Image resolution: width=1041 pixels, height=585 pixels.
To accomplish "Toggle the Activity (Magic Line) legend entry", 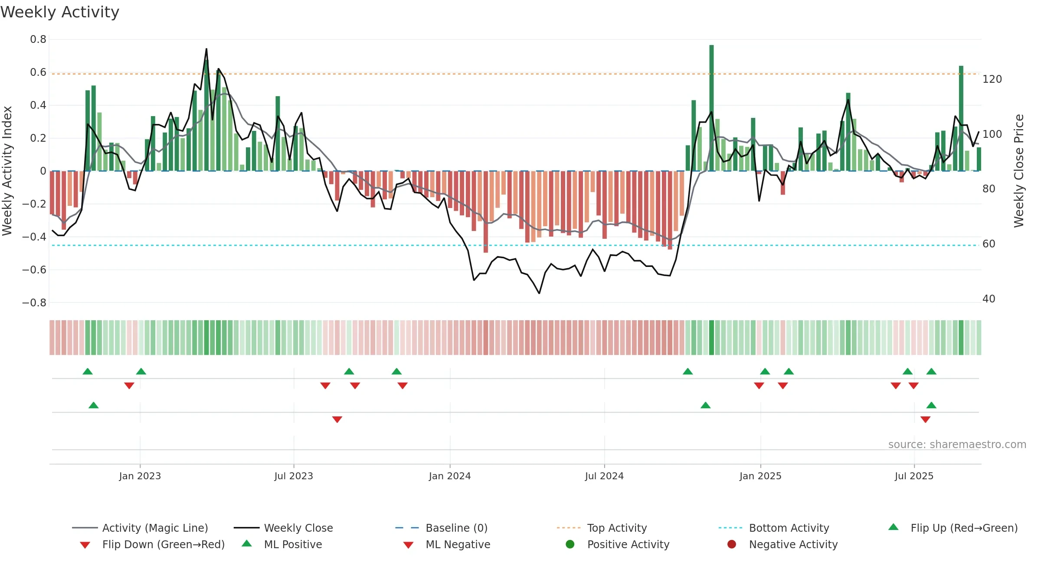I will pos(140,528).
